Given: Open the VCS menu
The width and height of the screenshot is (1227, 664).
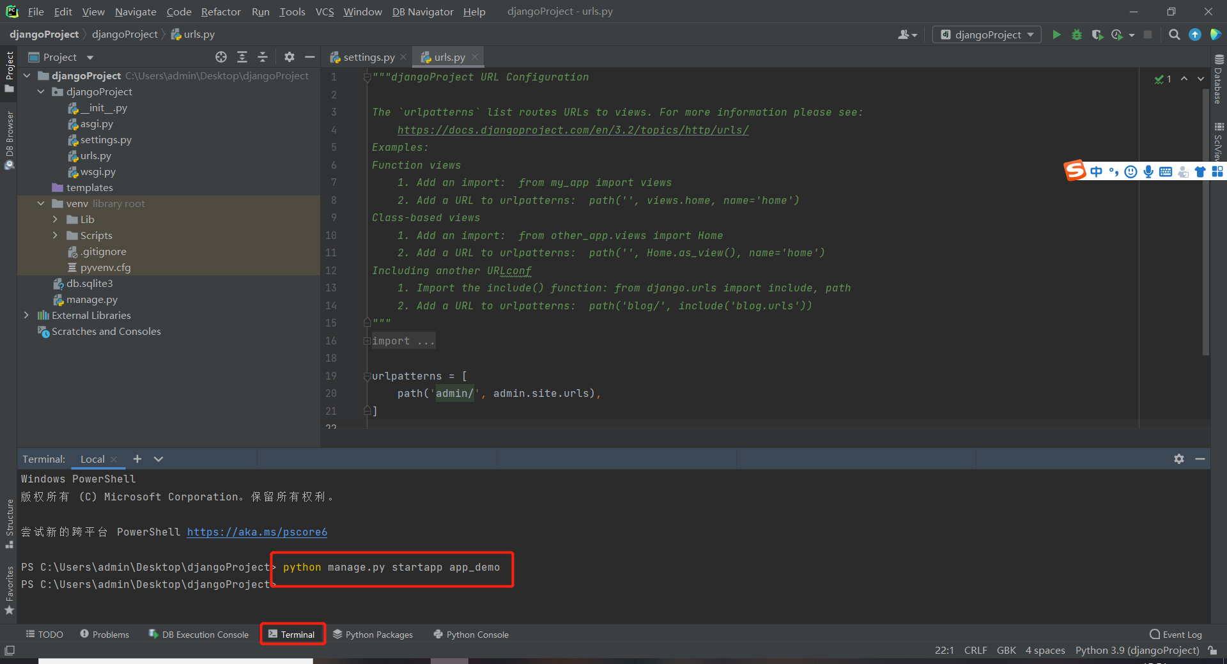Looking at the screenshot, I should pos(325,12).
